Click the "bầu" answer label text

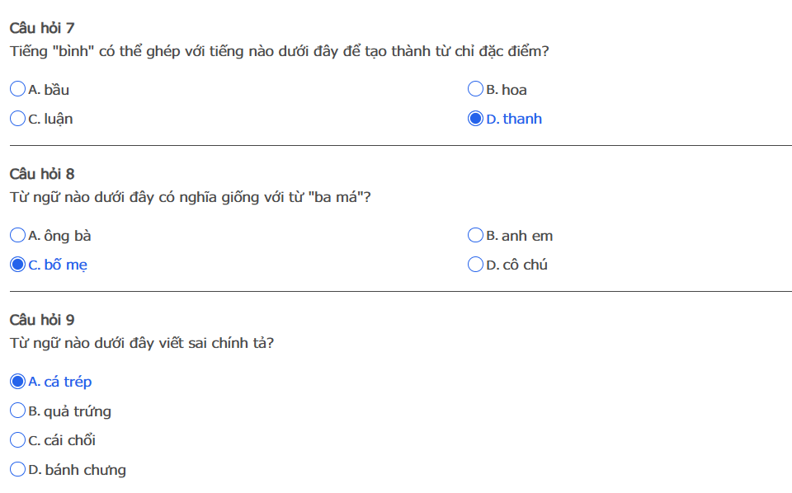click(x=56, y=90)
